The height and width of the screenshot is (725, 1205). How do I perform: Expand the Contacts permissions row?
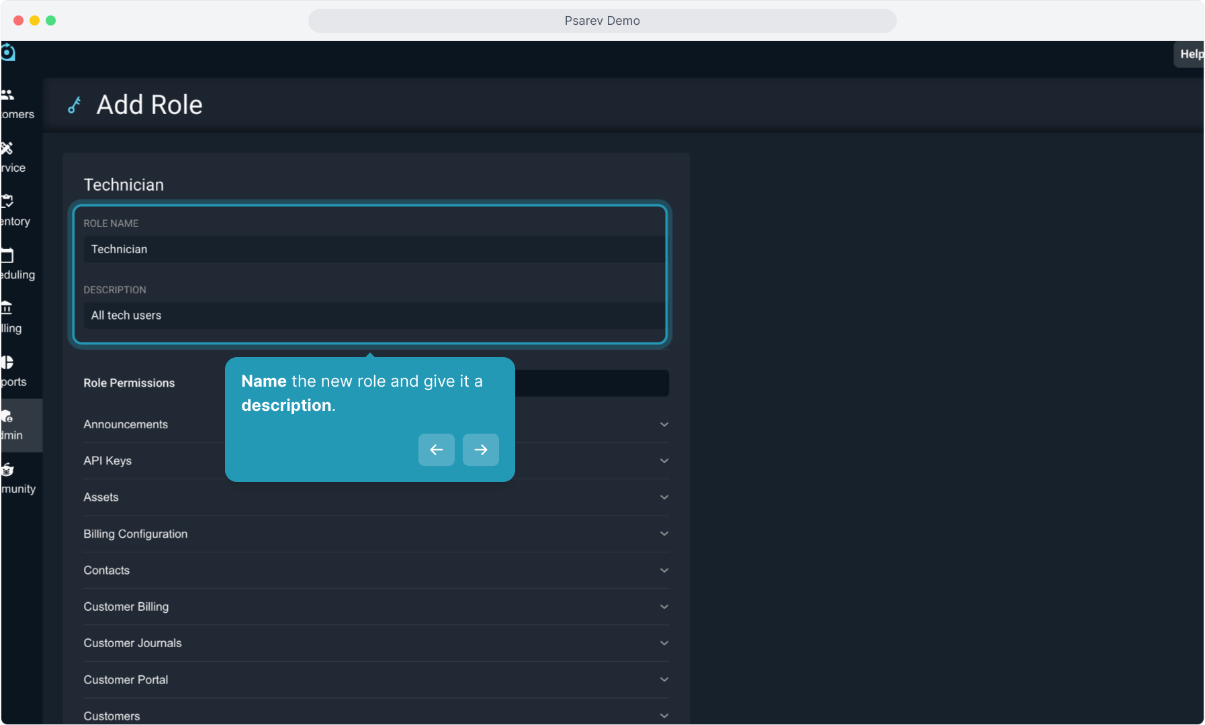(x=664, y=571)
